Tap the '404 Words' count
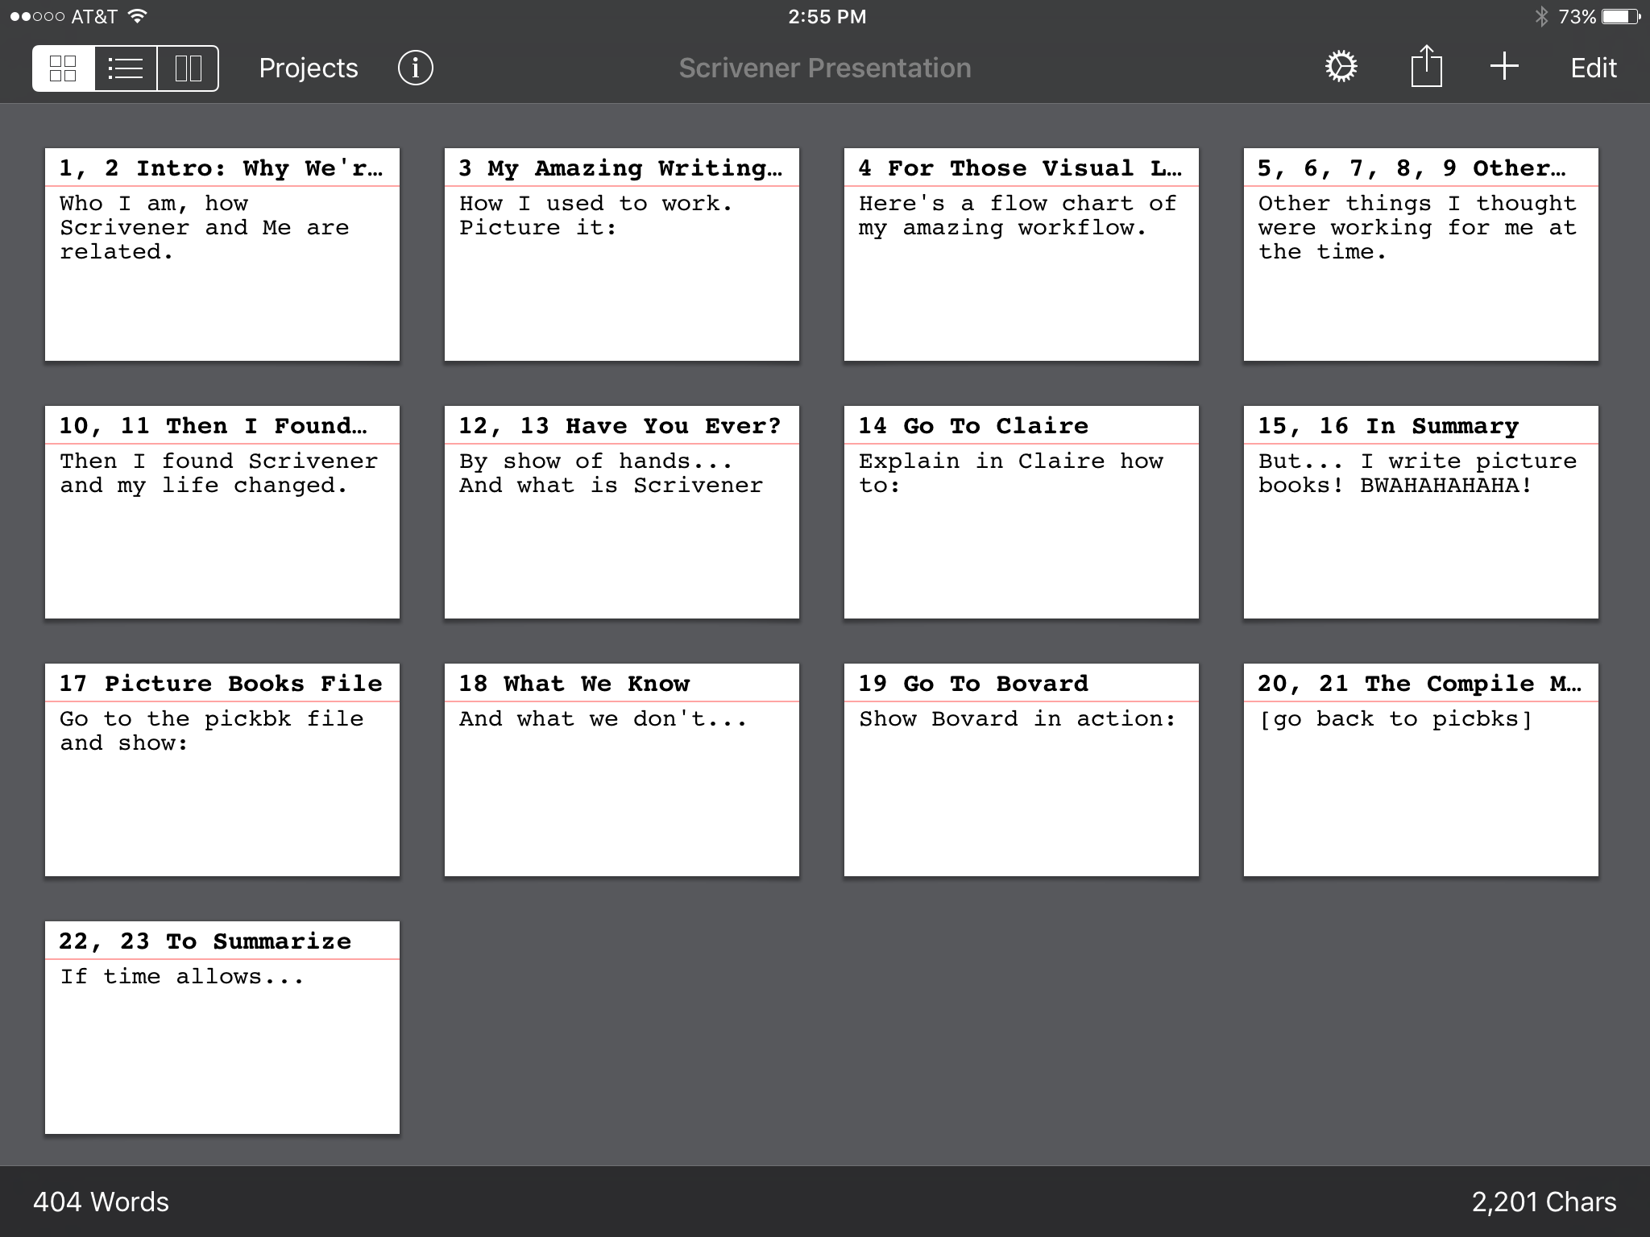1650x1237 pixels. (x=101, y=1202)
